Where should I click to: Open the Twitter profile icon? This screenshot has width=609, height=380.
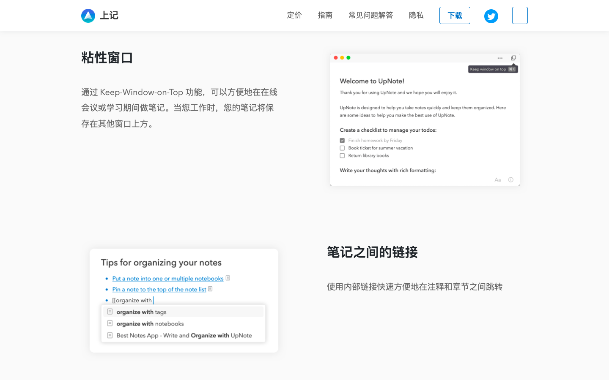click(491, 16)
